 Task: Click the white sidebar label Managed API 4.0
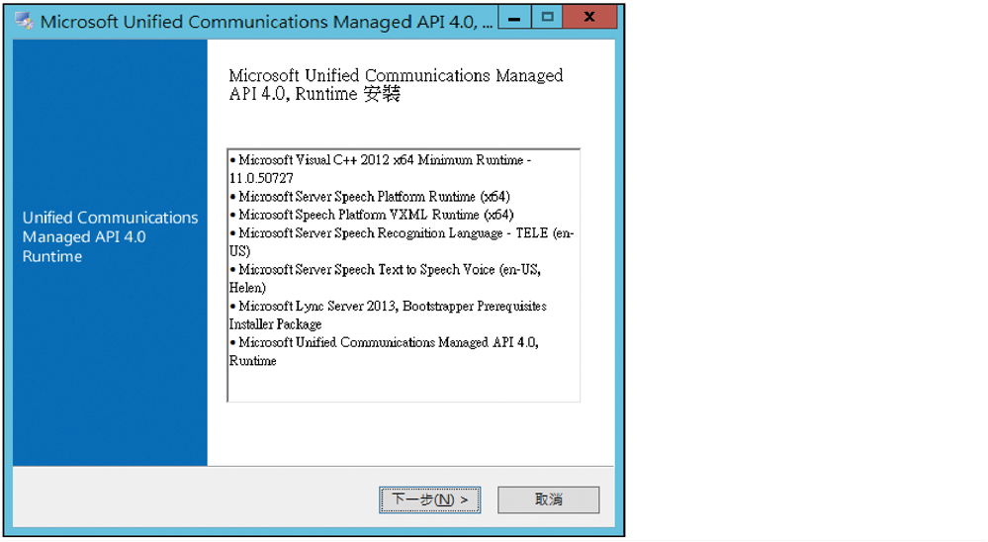click(x=84, y=237)
